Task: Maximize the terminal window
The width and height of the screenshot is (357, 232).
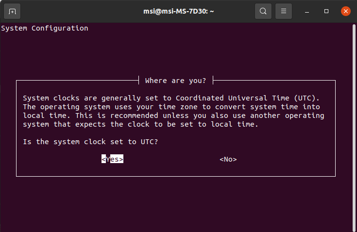Action: pos(326,11)
